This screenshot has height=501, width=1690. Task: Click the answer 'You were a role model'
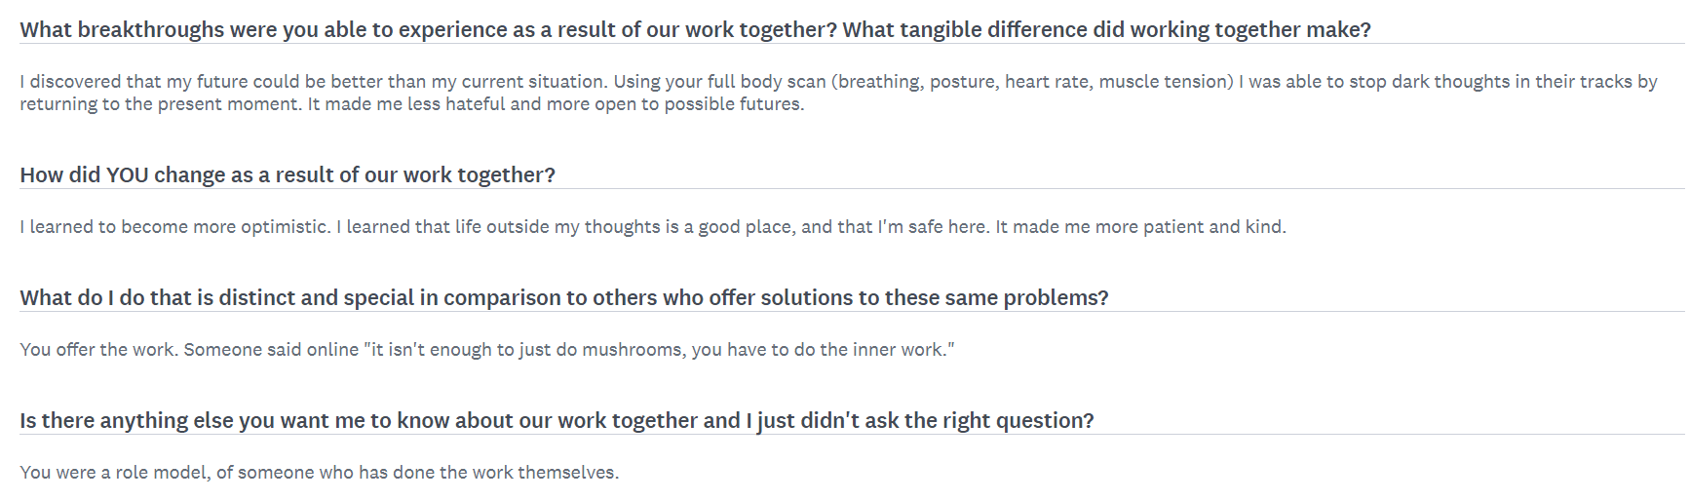pyautogui.click(x=320, y=473)
